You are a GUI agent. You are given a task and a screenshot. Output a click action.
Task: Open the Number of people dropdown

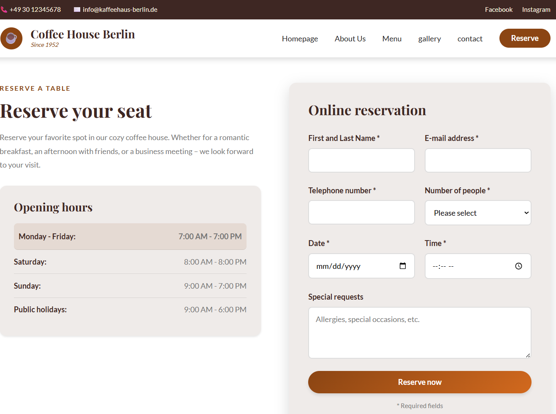(477, 213)
